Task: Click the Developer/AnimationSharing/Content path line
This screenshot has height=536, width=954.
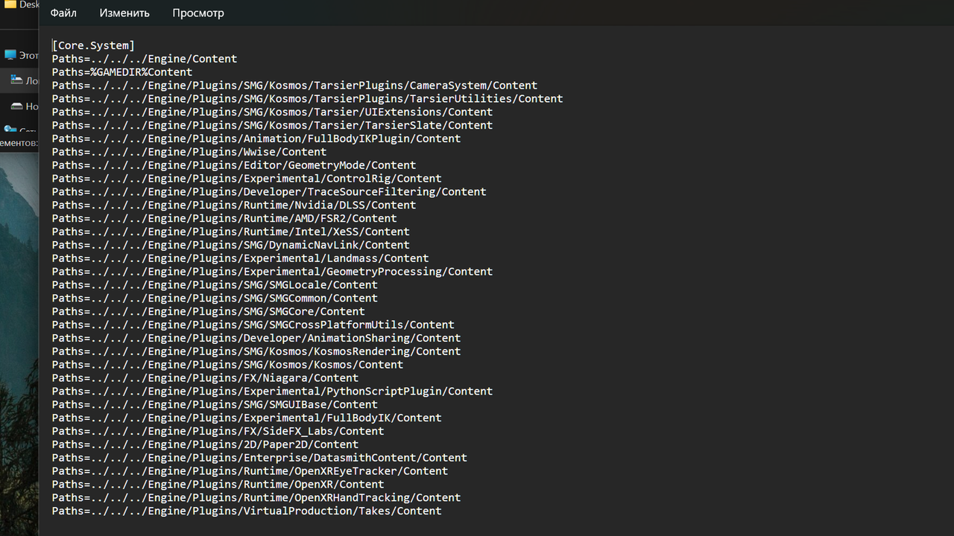Action: click(256, 338)
